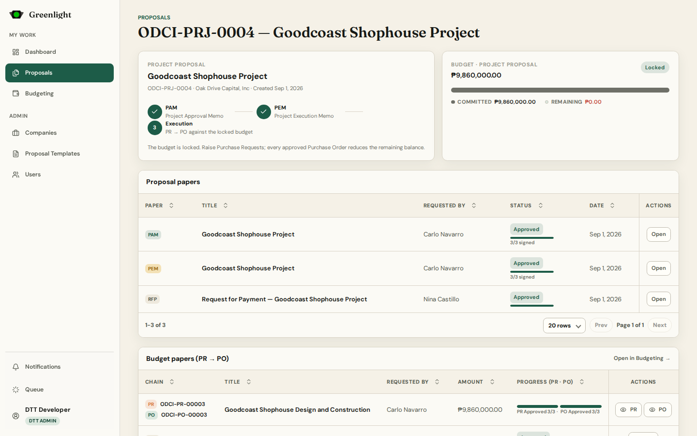Viewport: 697px width, 436px height.
Task: Click the 1–3 of 3 pagination count
Action: 155,325
